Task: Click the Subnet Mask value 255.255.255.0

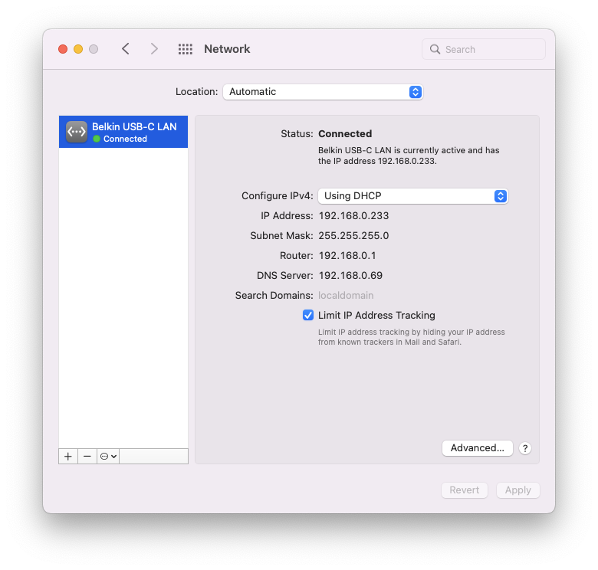Action: click(353, 235)
